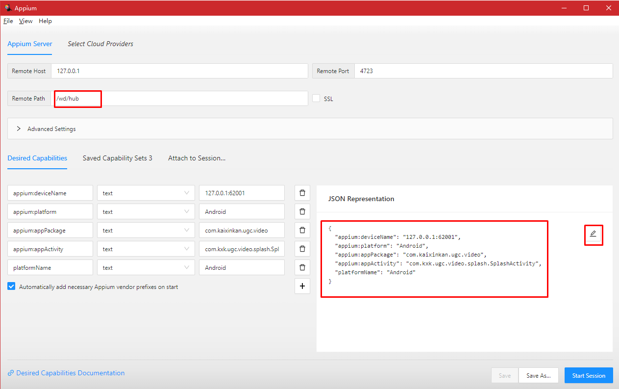Open Desired Capabilities Documentation link
This screenshot has height=389, width=619.
tap(66, 373)
